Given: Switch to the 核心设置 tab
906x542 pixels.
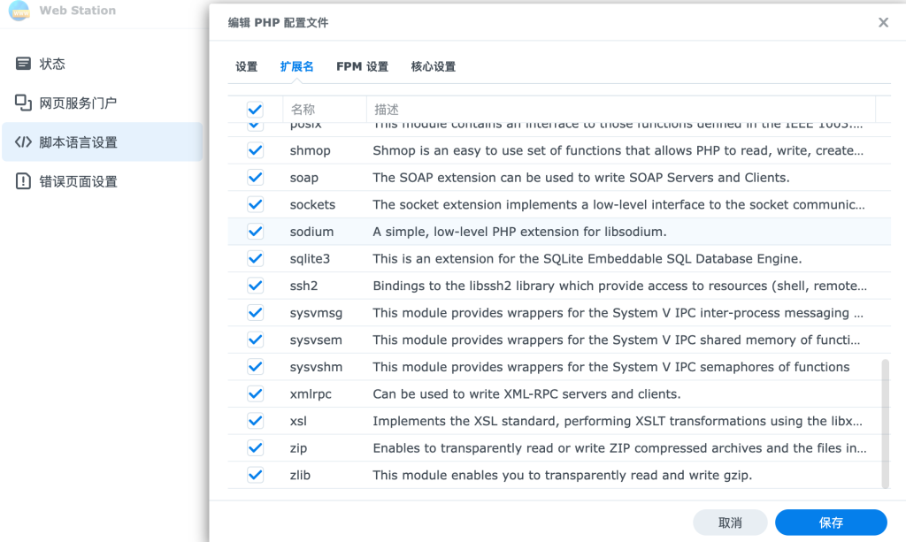Looking at the screenshot, I should [x=433, y=67].
